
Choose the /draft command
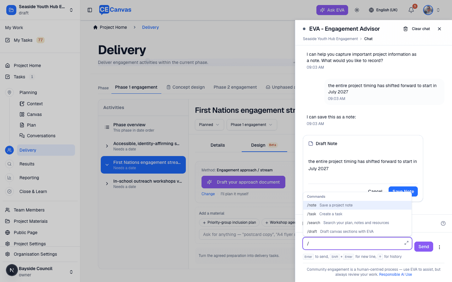(357, 232)
